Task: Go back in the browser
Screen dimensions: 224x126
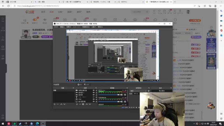Action: coord(3,6)
